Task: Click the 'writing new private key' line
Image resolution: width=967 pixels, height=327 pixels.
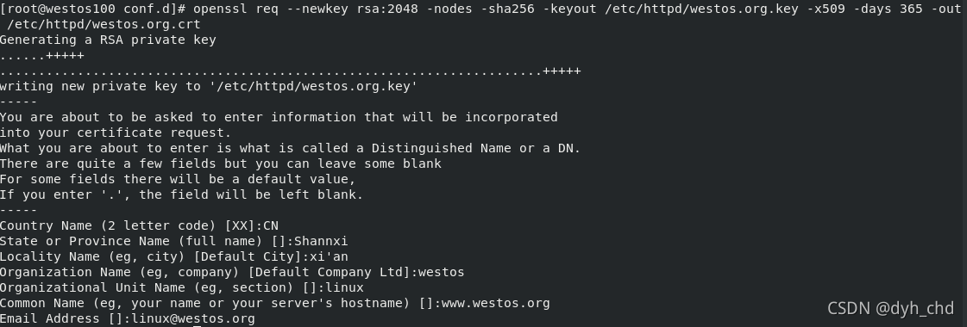Action: pyautogui.click(x=209, y=87)
